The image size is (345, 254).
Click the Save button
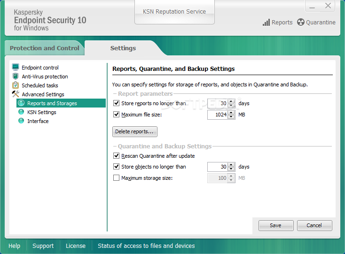pyautogui.click(x=276, y=225)
